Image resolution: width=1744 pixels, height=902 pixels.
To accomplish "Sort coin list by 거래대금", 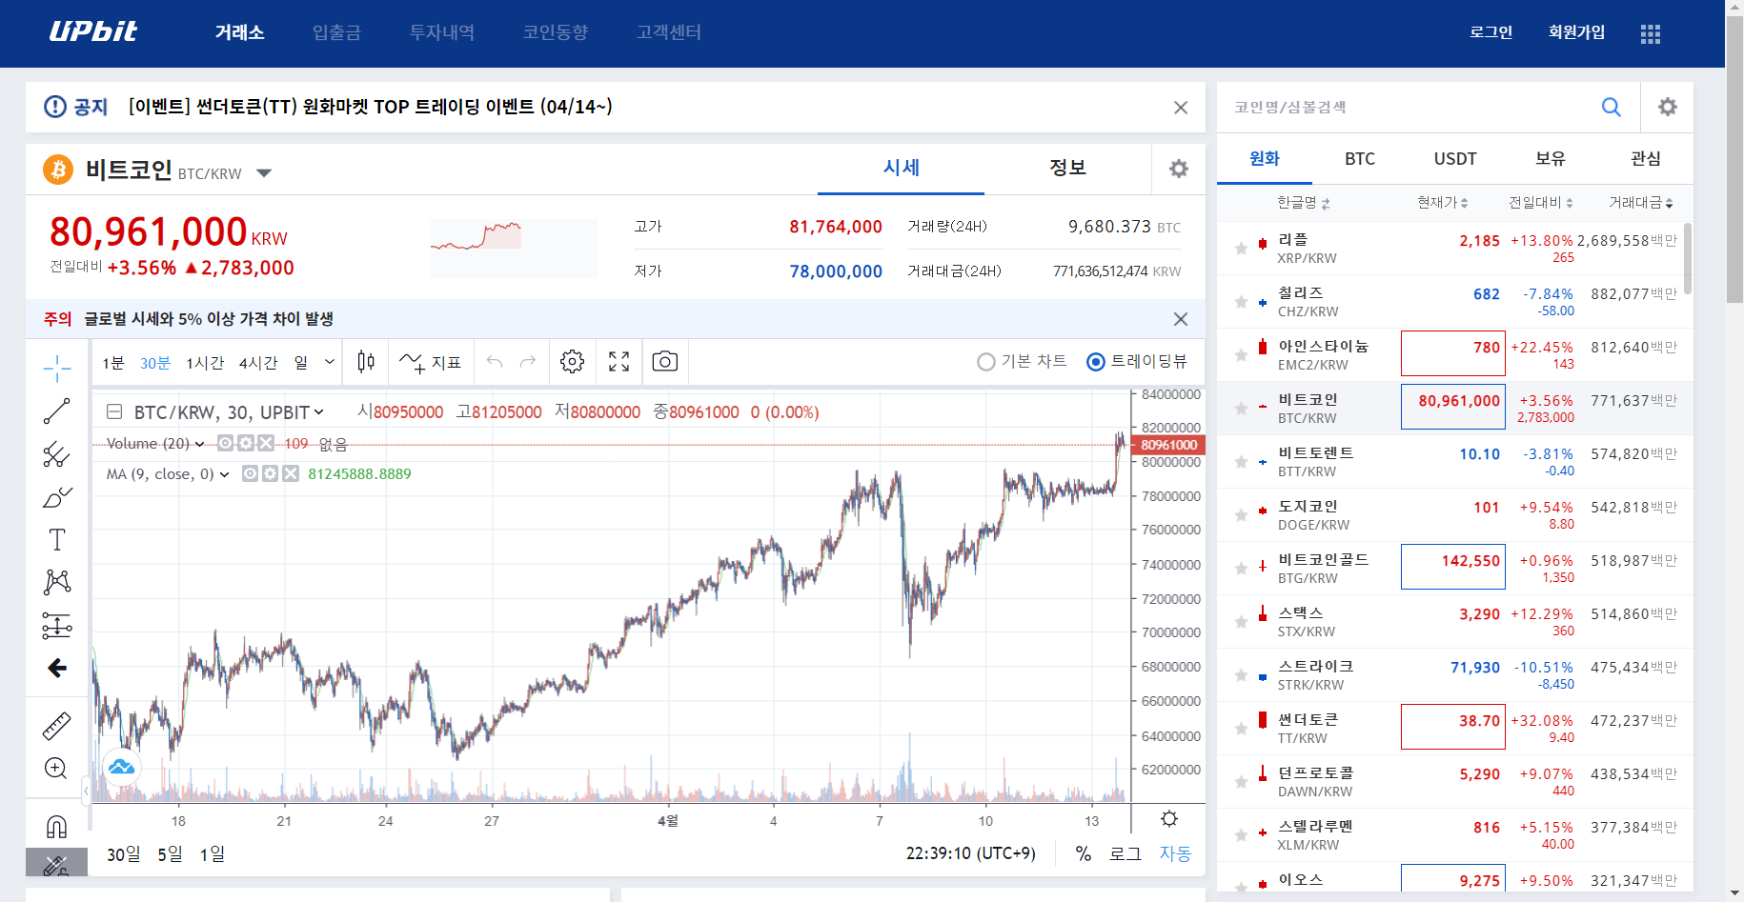I will click(x=1641, y=203).
